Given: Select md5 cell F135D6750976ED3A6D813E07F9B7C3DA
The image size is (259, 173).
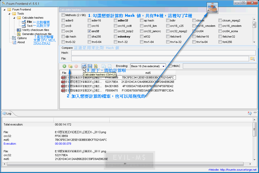Looking at the screenshot, I should 148,90.
